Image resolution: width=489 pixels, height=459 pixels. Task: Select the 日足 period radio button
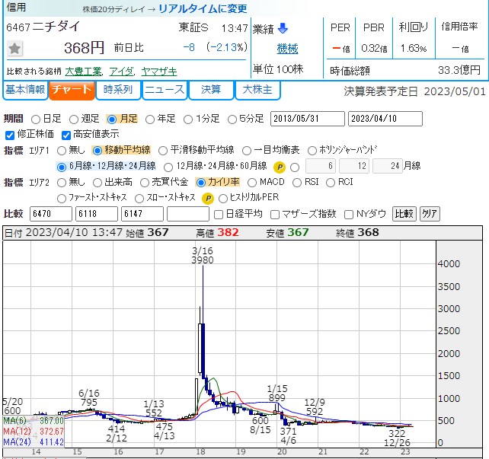36,120
